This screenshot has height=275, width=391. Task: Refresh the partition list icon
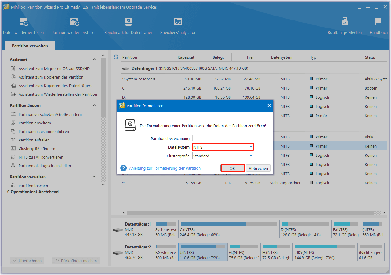pyautogui.click(x=116, y=57)
